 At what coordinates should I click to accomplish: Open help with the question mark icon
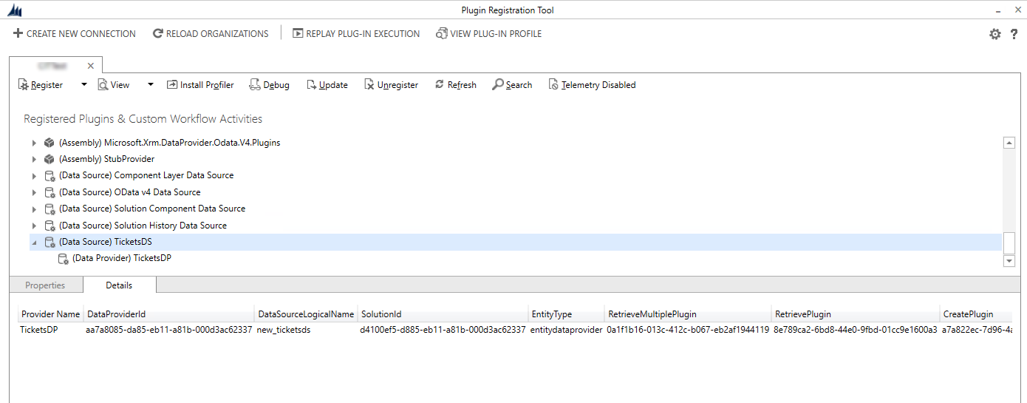[1014, 34]
